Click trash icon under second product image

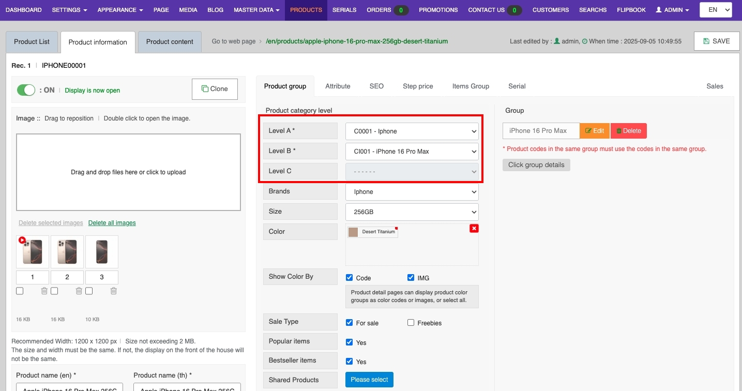click(79, 291)
